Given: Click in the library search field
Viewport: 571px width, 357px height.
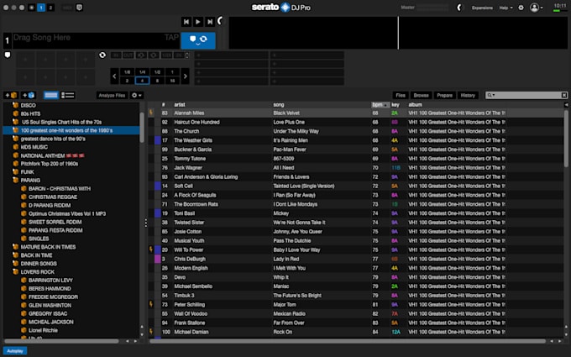Looking at the screenshot, I should 528,96.
